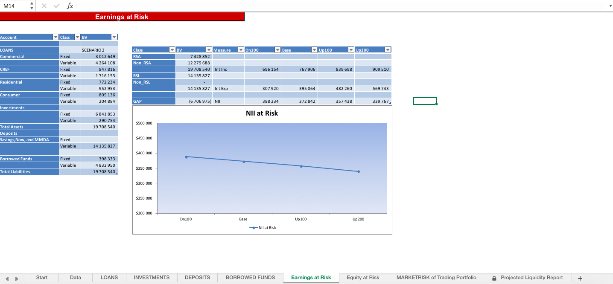Click the right sheet navigation arrow
The image size is (613, 284).
click(16, 277)
